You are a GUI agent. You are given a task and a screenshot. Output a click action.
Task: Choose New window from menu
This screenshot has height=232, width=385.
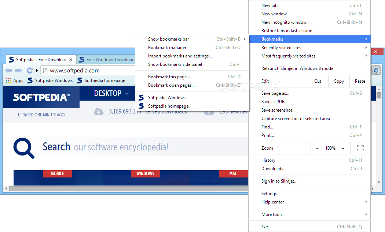click(309, 14)
